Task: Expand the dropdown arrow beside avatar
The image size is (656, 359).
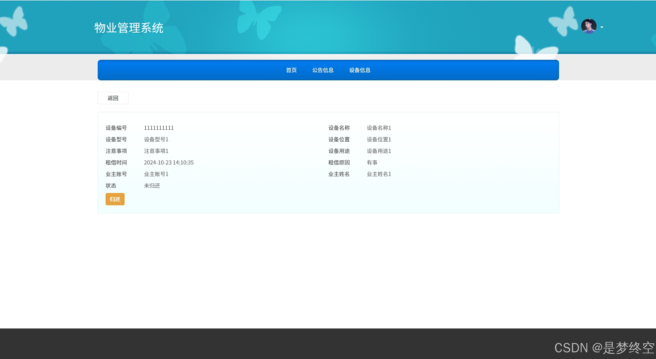Action: tap(602, 27)
